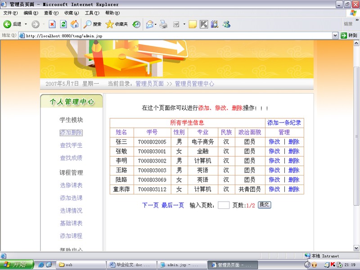Image resolution: width=360 pixels, height=270 pixels.
Task: Click 修改 for student 李明
Action: [274, 161]
